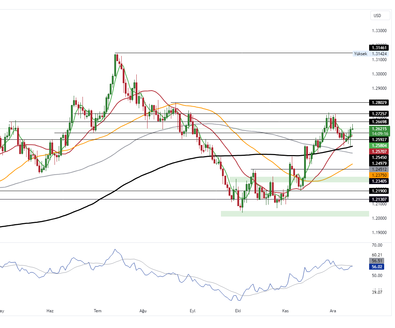Screen dimensions: 395x328
Task: Click the 1.31461 high price label
Action: click(x=379, y=47)
